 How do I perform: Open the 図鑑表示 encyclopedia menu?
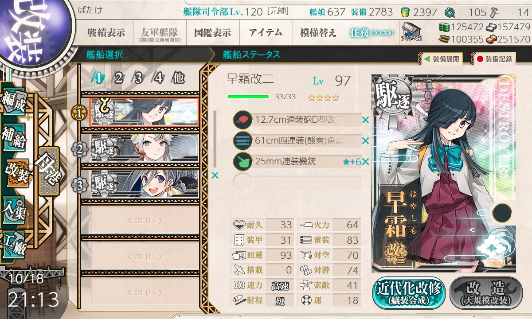(x=213, y=33)
